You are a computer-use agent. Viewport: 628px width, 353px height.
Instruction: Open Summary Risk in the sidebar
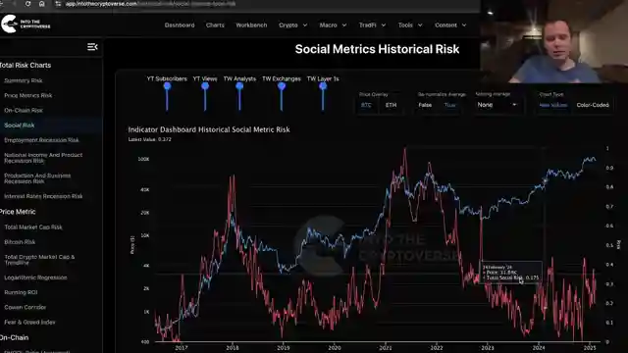pyautogui.click(x=24, y=80)
